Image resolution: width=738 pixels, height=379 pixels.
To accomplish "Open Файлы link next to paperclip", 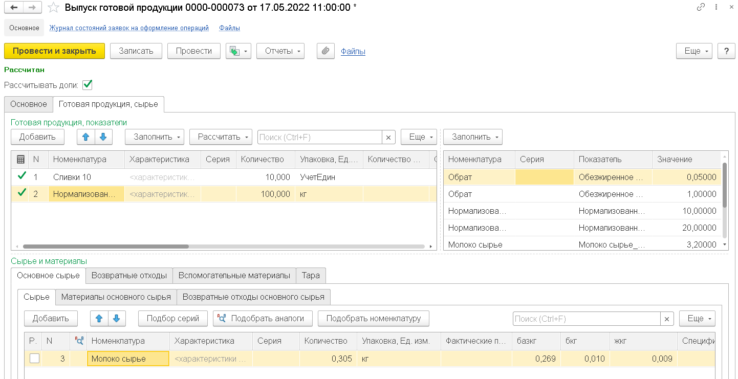I will click(x=353, y=51).
